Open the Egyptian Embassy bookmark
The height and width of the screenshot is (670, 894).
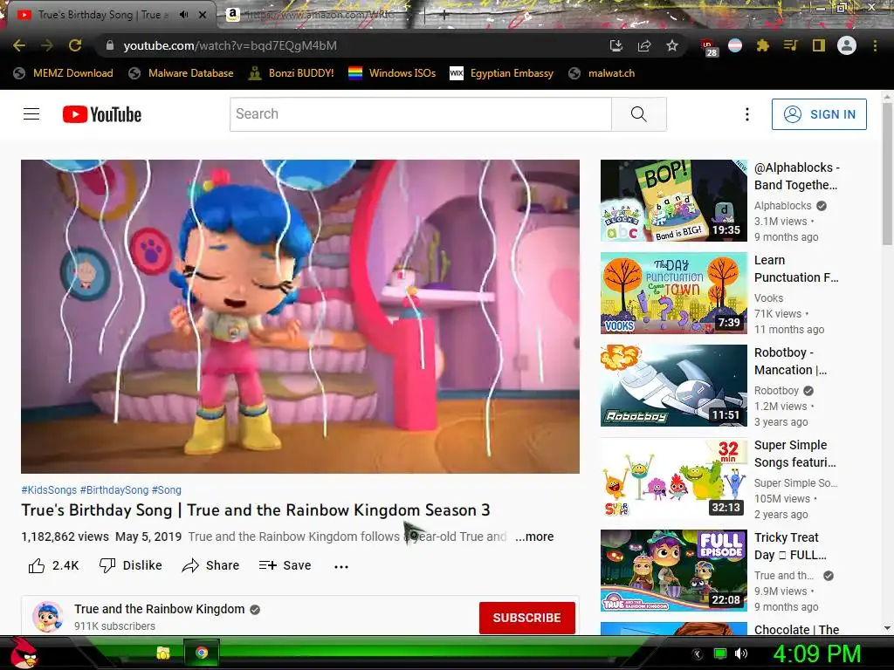click(x=501, y=73)
